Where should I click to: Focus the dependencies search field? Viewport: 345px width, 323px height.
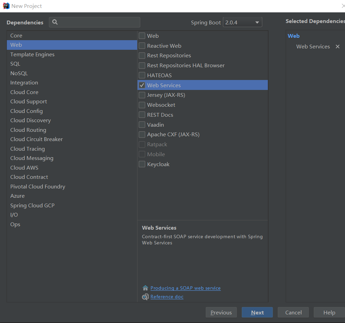tap(95, 22)
